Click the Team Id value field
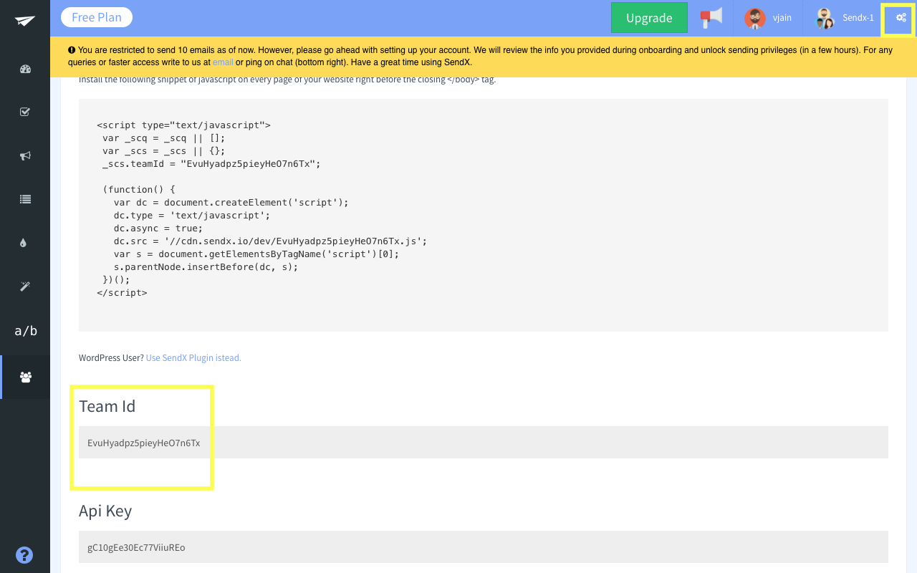The image size is (917, 573). [x=484, y=443]
